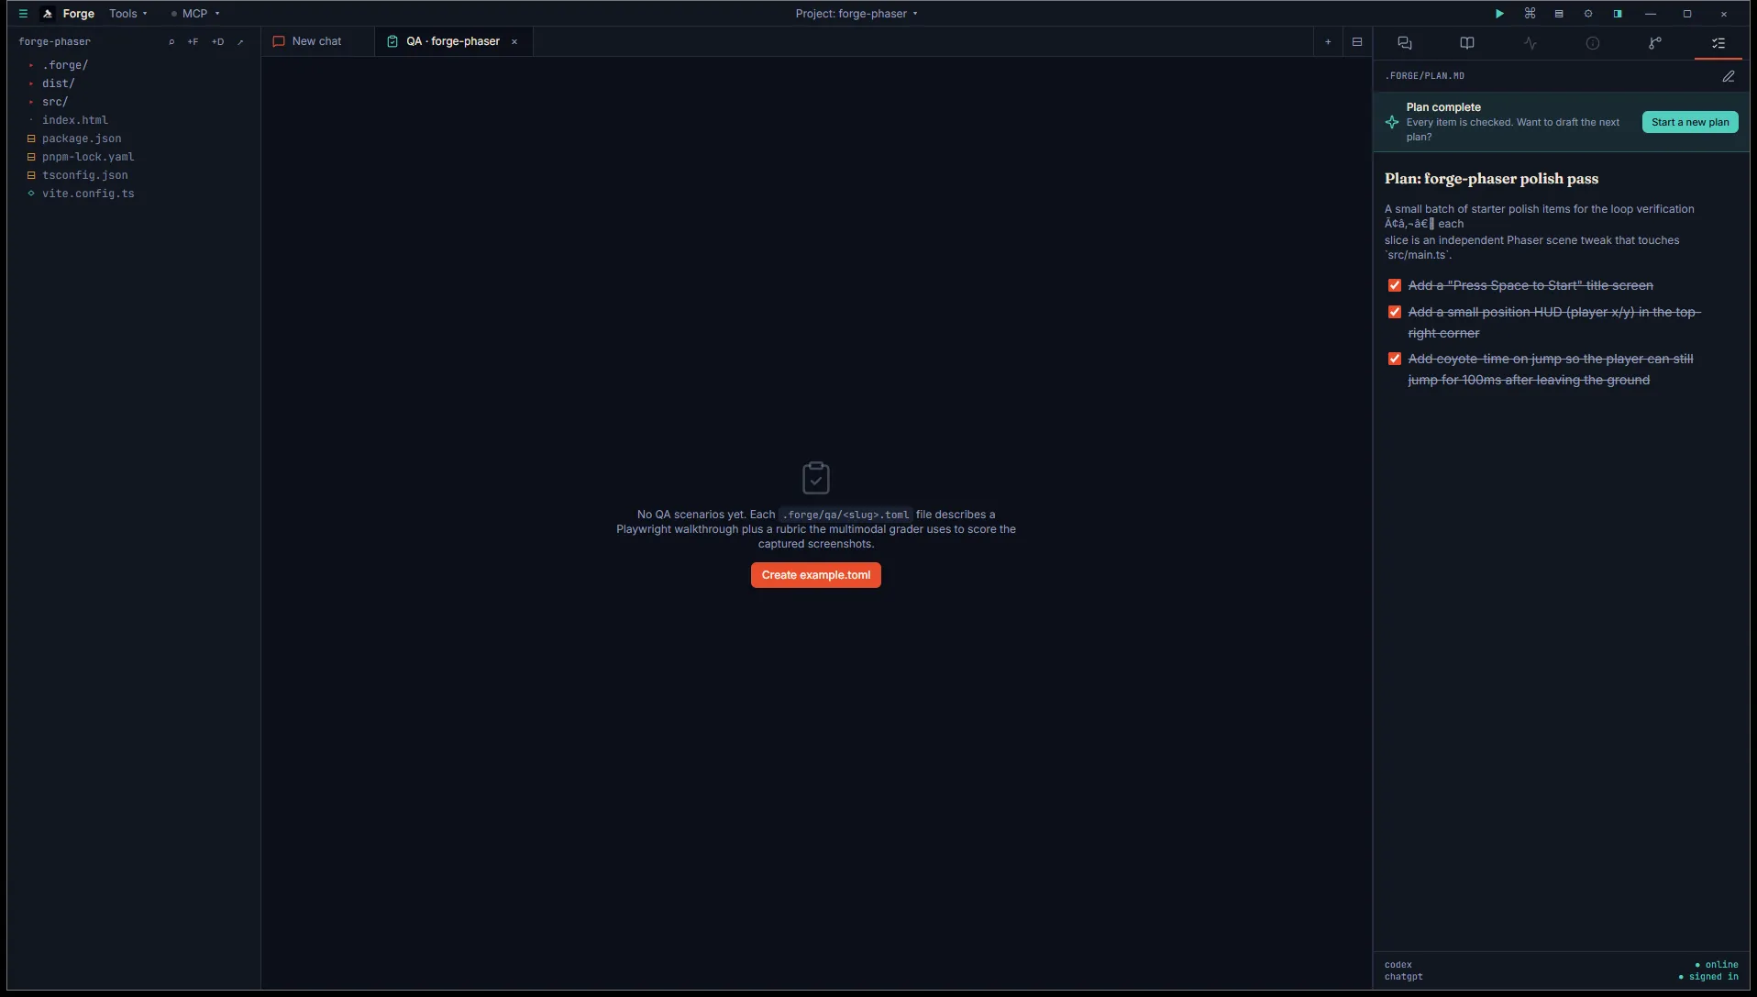
Task: Click the pencil edit icon for PLAN.MD
Action: [1729, 76]
